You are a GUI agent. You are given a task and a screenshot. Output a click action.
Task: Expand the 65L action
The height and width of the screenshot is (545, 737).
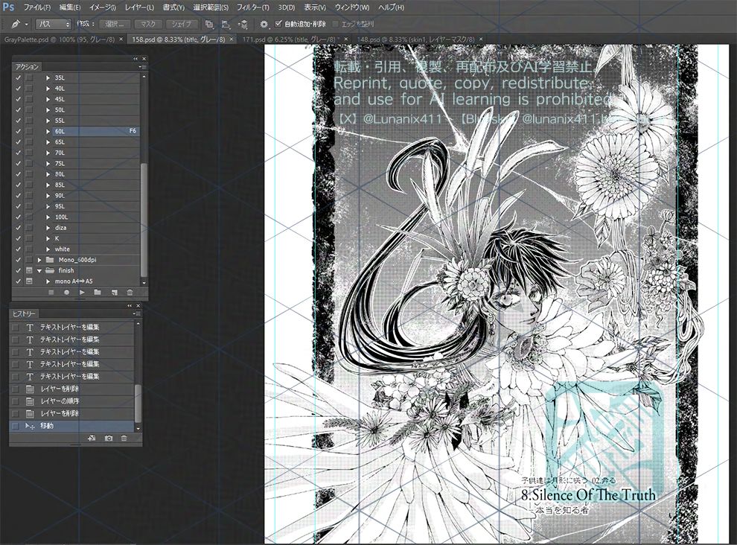click(x=48, y=142)
